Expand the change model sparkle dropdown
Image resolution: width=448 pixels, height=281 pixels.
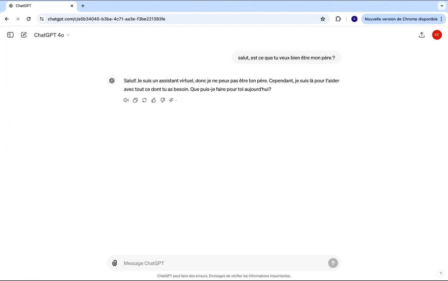pyautogui.click(x=173, y=100)
